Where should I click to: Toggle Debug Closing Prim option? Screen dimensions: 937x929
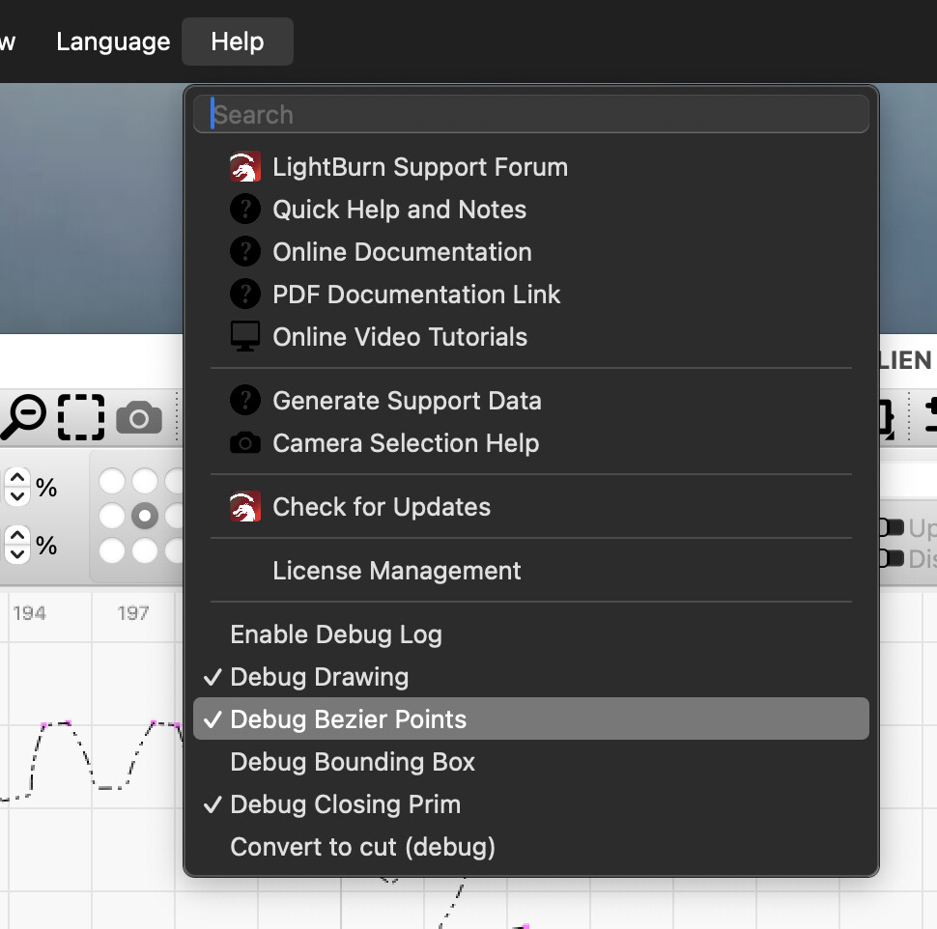[530, 804]
